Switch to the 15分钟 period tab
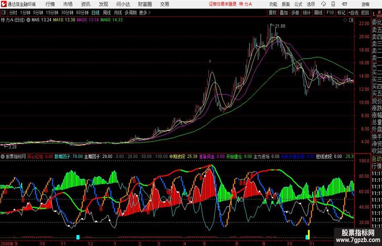This screenshot has width=382, height=246. point(52,13)
